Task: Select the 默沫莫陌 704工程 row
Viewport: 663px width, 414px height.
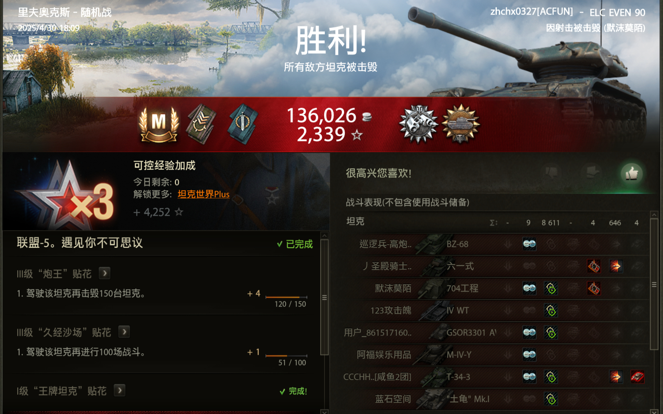Action: (496, 288)
